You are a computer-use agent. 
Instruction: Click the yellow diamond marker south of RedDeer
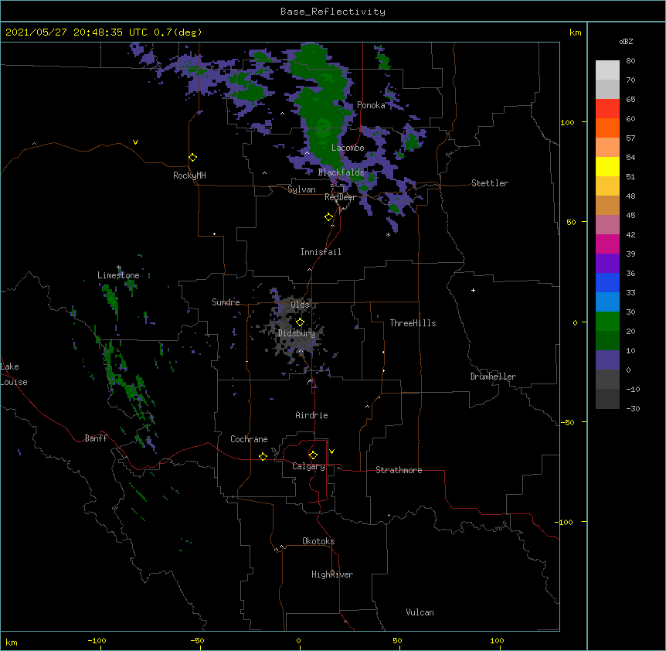tap(329, 217)
